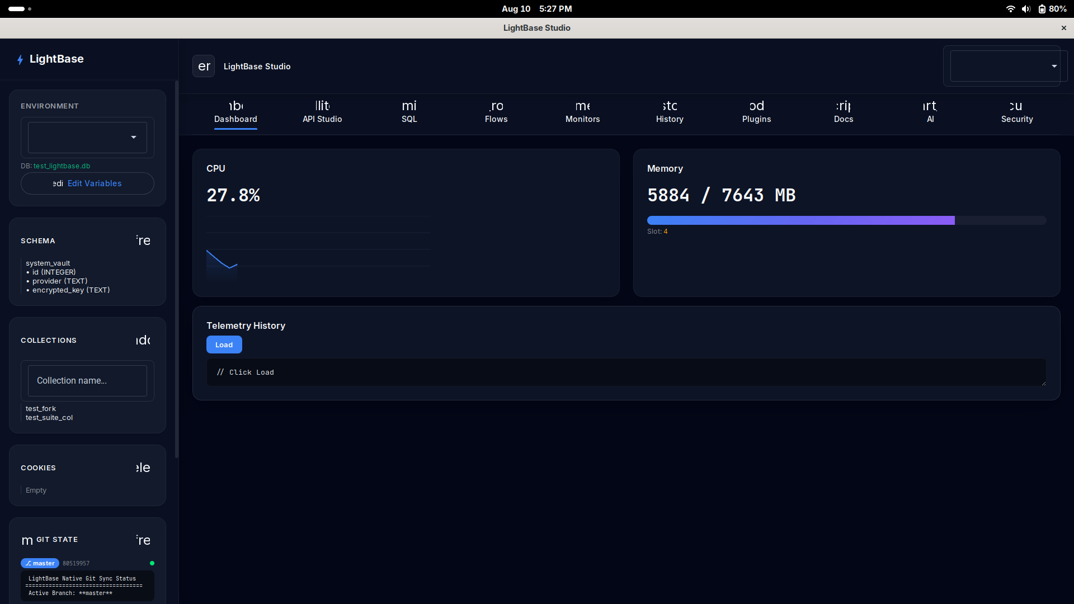Click the Slot: 4 label
The height and width of the screenshot is (604, 1074).
pos(657,232)
